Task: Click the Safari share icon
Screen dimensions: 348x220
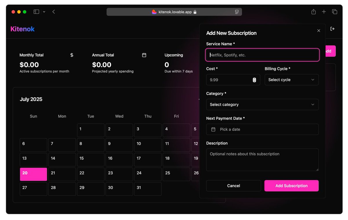Action: click(313, 12)
